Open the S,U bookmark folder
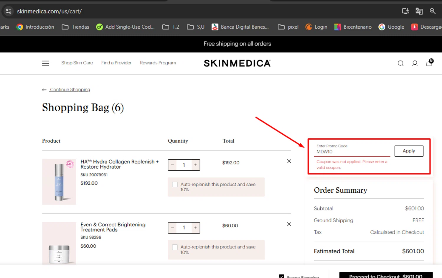Image resolution: width=442 pixels, height=278 pixels. click(196, 27)
